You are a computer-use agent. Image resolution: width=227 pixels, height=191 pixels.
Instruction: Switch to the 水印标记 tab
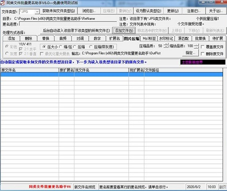pyautogui.click(x=166, y=38)
